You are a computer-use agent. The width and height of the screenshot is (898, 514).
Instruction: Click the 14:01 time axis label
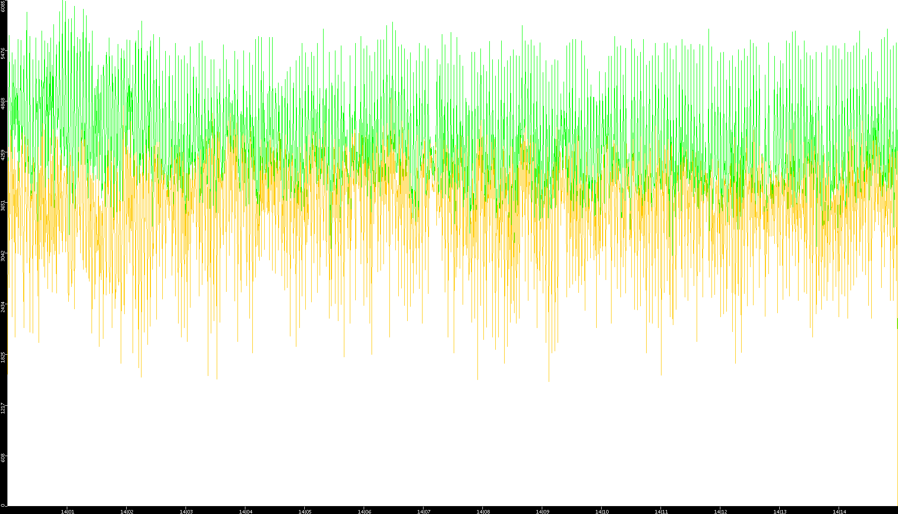point(67,512)
